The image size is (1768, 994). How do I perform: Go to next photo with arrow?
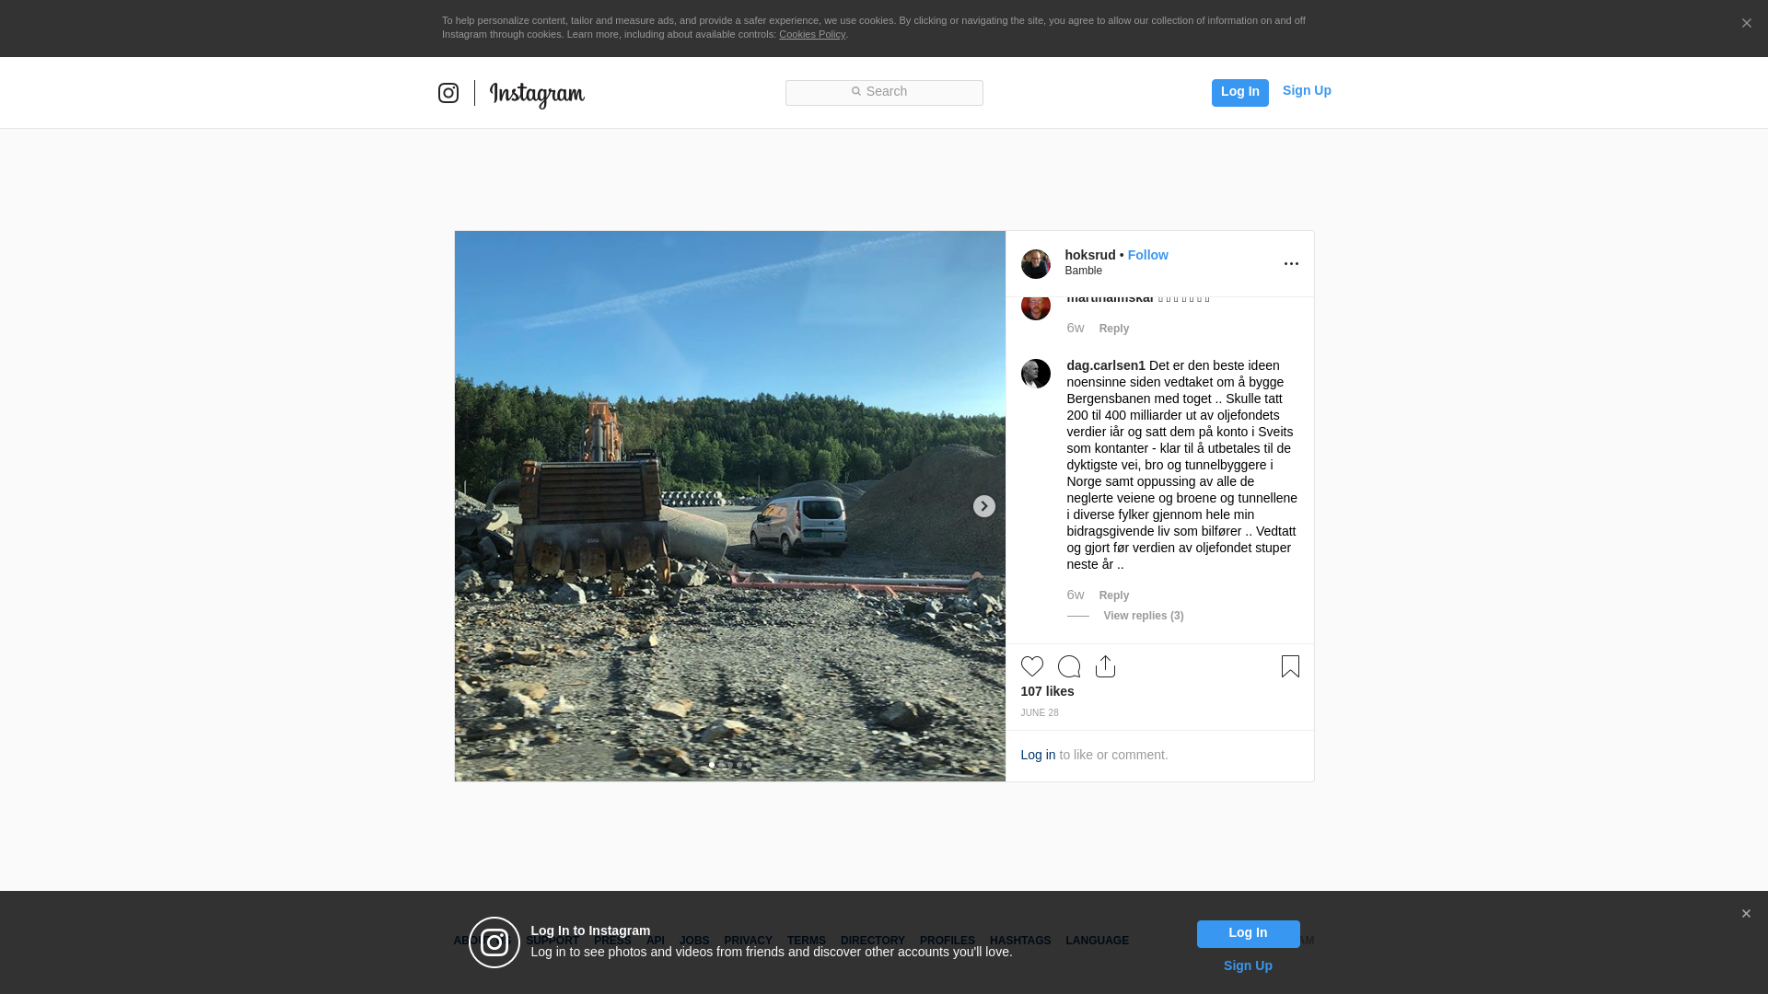coord(983,506)
